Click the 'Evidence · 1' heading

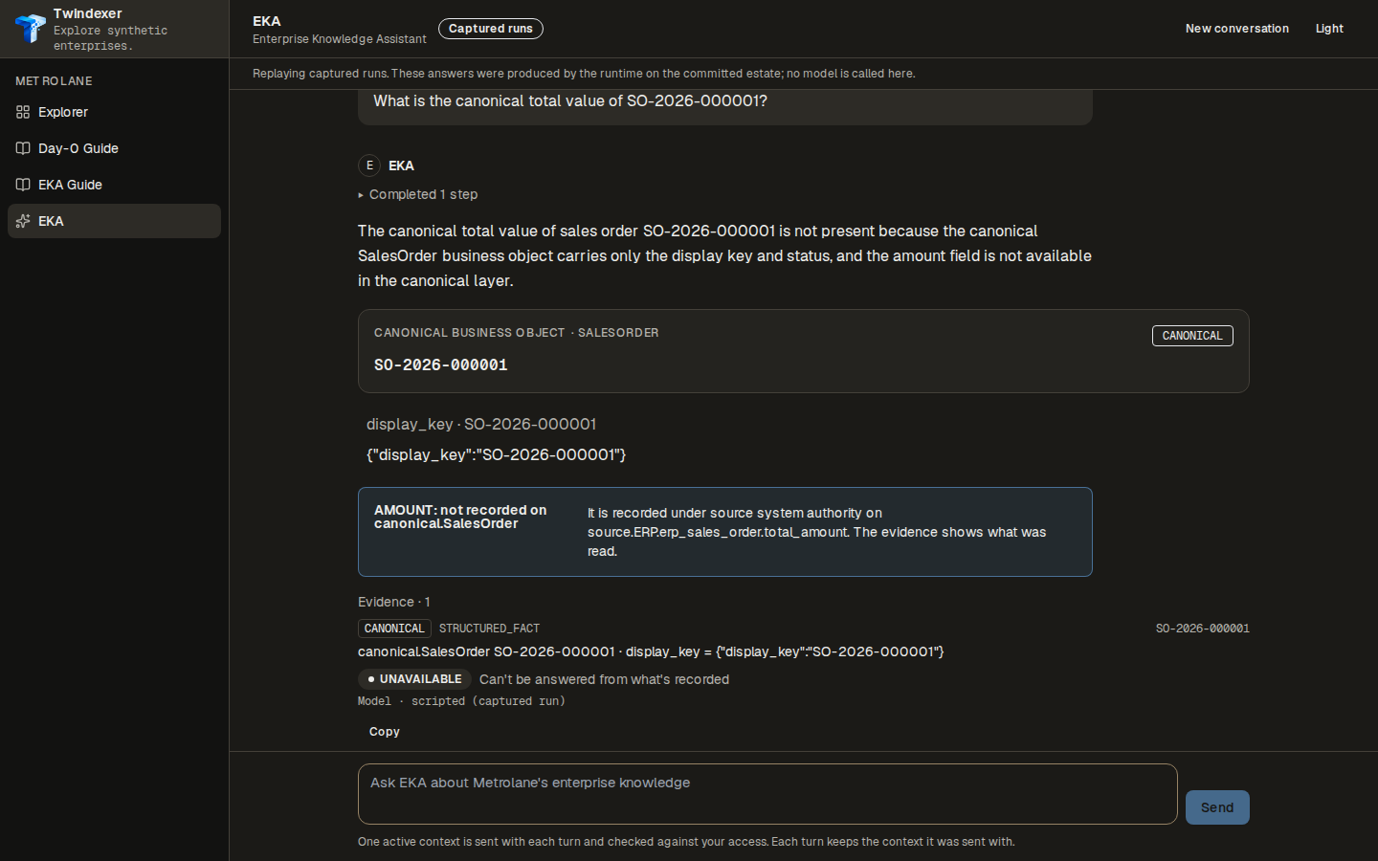pyautogui.click(x=394, y=602)
